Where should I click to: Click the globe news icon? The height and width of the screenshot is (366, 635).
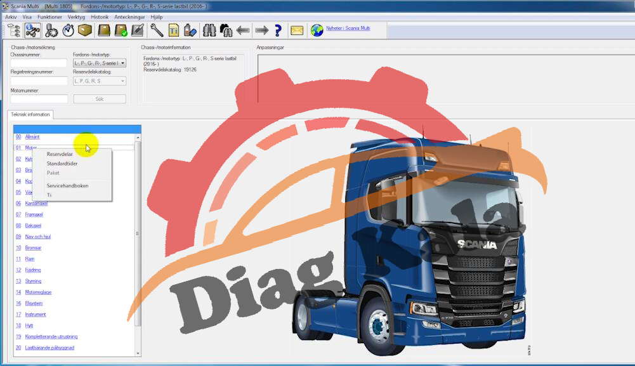click(x=317, y=30)
